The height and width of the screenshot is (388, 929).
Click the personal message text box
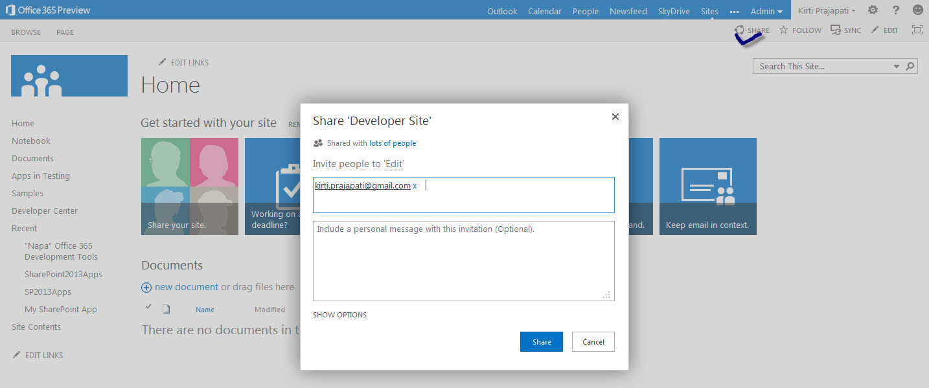point(463,261)
